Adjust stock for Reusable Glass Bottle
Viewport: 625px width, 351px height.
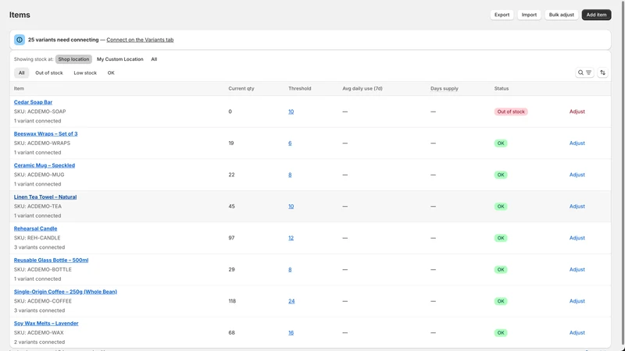[577, 269]
